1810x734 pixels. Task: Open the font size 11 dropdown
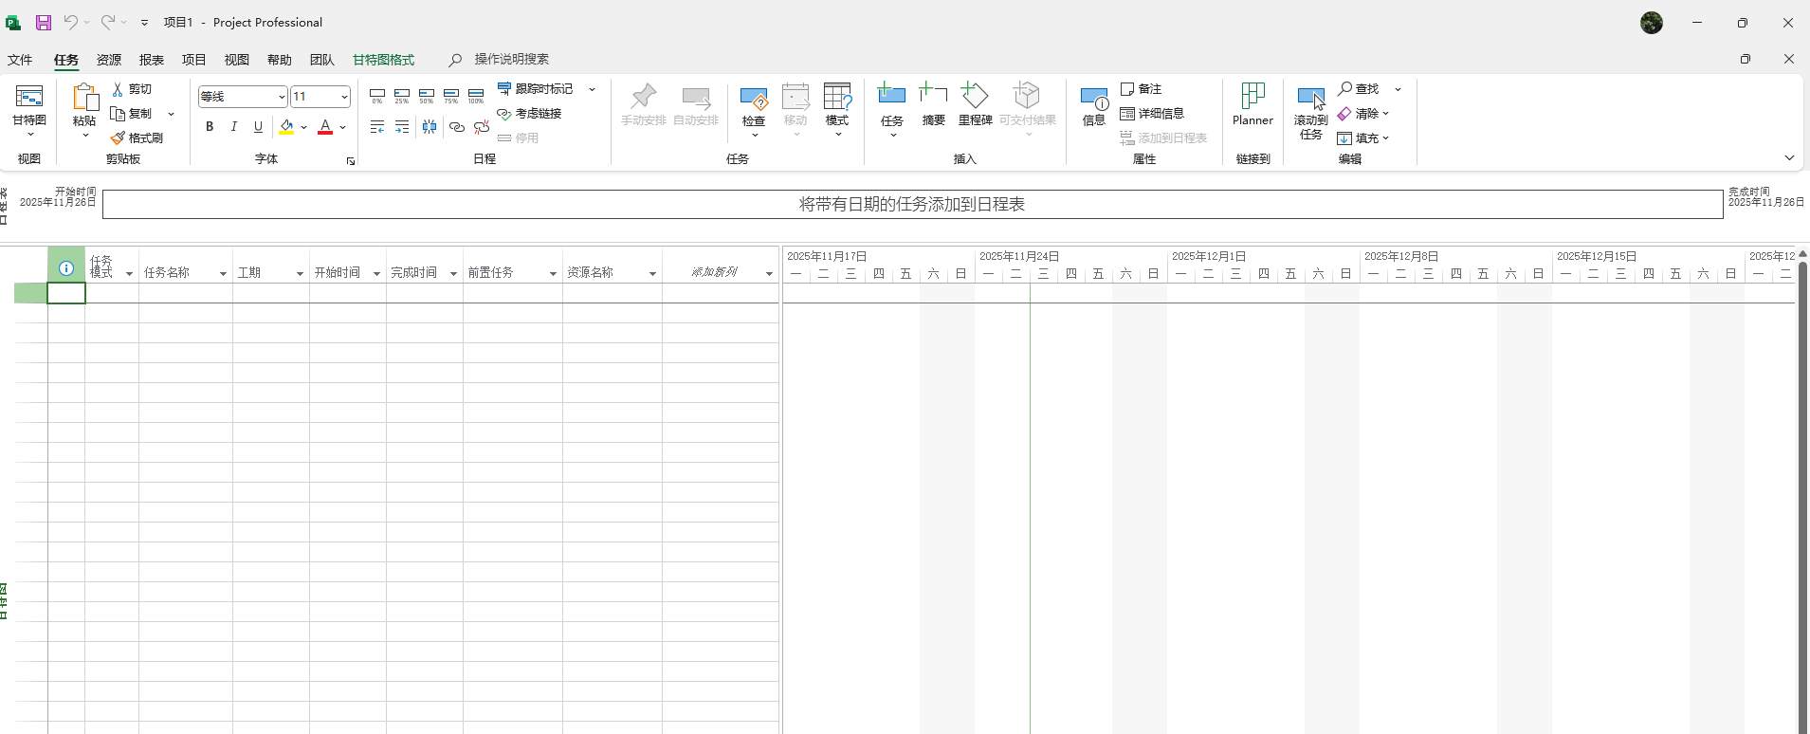[x=344, y=97]
